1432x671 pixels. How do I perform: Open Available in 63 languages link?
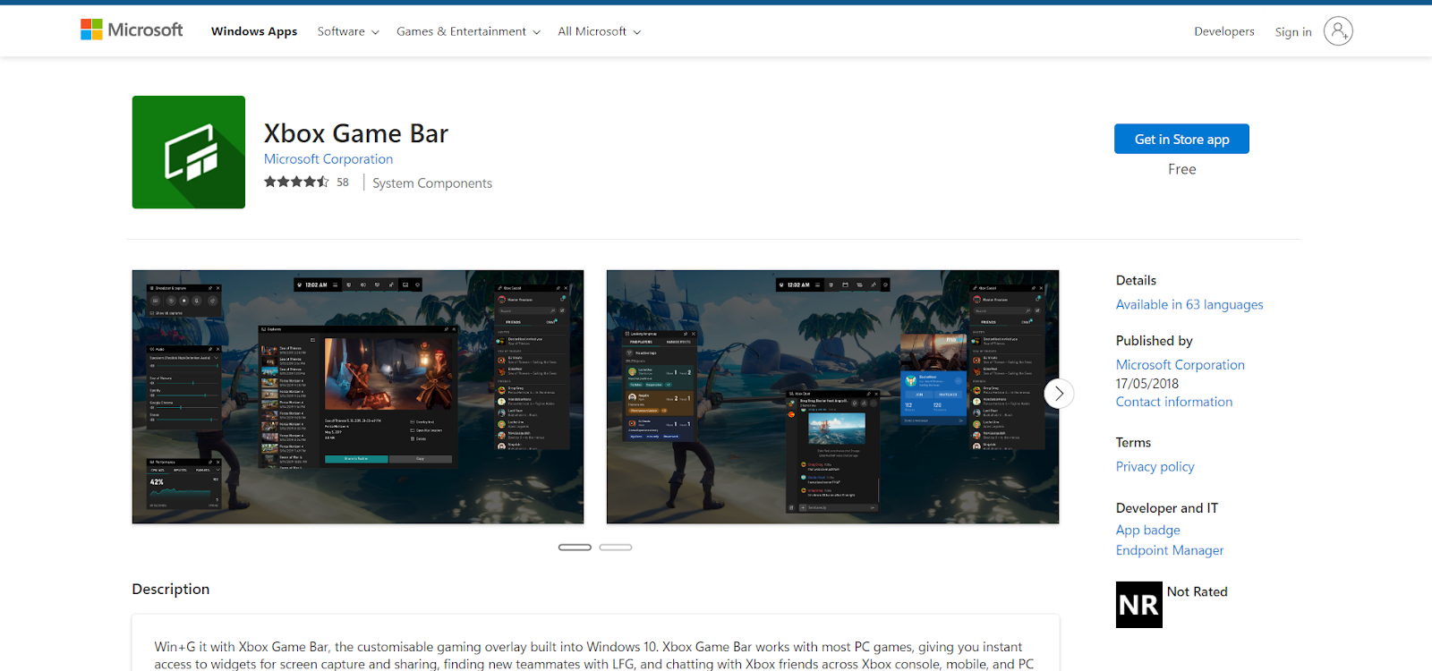(x=1189, y=305)
